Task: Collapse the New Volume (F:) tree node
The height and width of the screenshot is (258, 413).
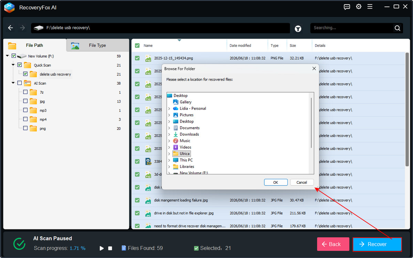Action: tap(8, 56)
